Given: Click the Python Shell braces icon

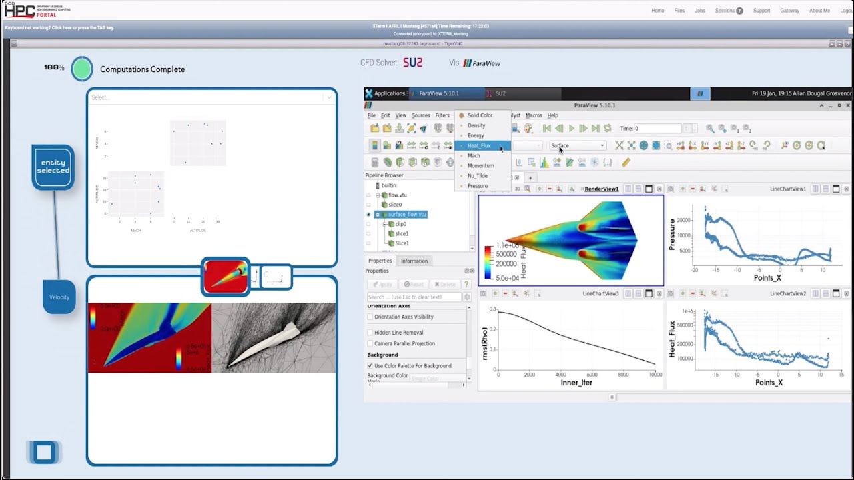Looking at the screenshot, I should [x=607, y=162].
